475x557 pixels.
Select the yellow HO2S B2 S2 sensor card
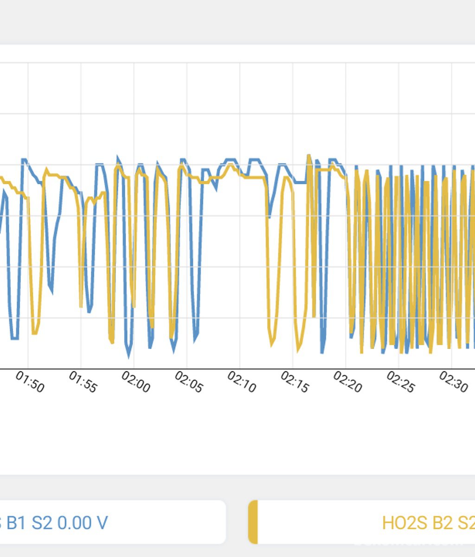click(x=361, y=522)
